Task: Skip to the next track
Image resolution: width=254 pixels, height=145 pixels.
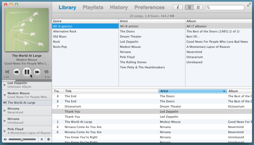Action: tap(37, 72)
